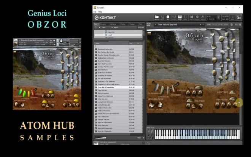Toggle the Reverb shell switch
This screenshot has height=157, width=251.
(x=233, y=99)
